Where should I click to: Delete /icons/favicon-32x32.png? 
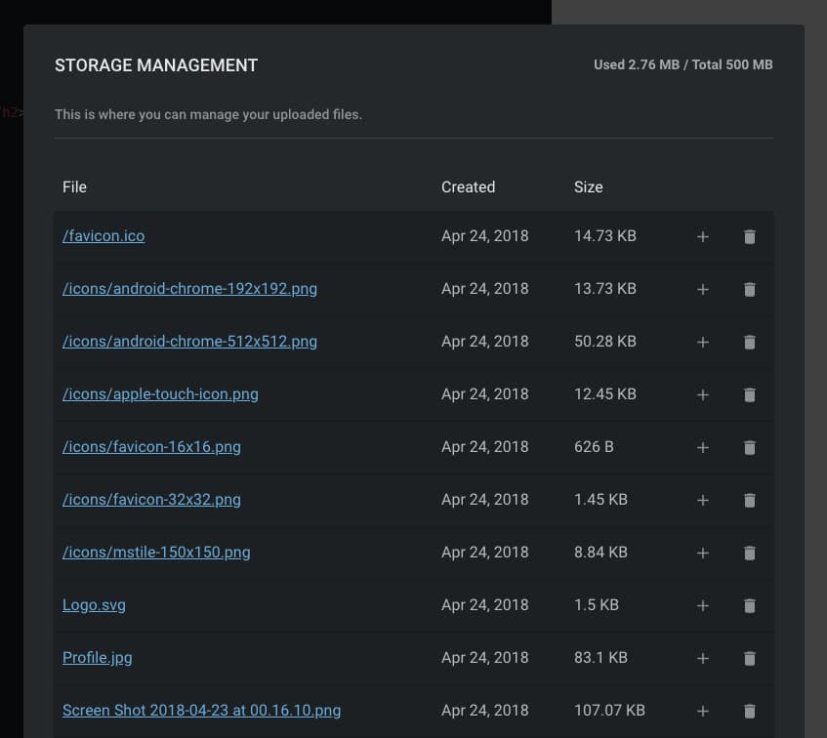749,500
